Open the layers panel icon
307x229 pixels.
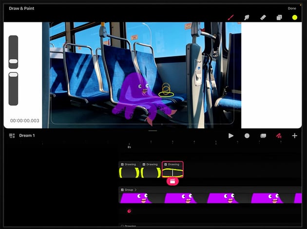click(x=279, y=18)
